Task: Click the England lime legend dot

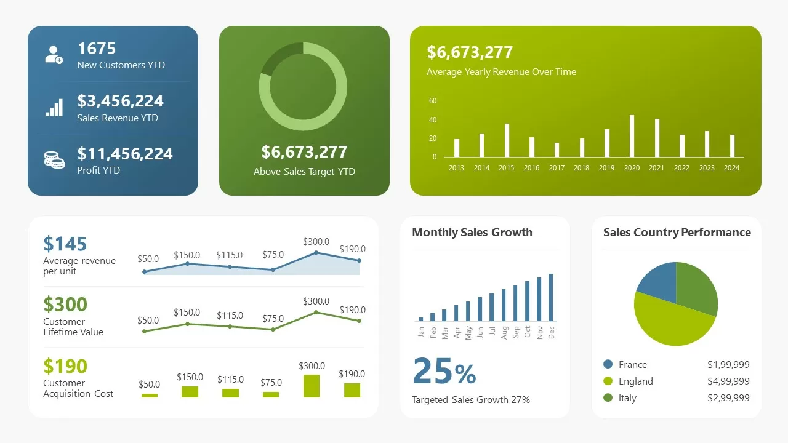Action: [608, 381]
